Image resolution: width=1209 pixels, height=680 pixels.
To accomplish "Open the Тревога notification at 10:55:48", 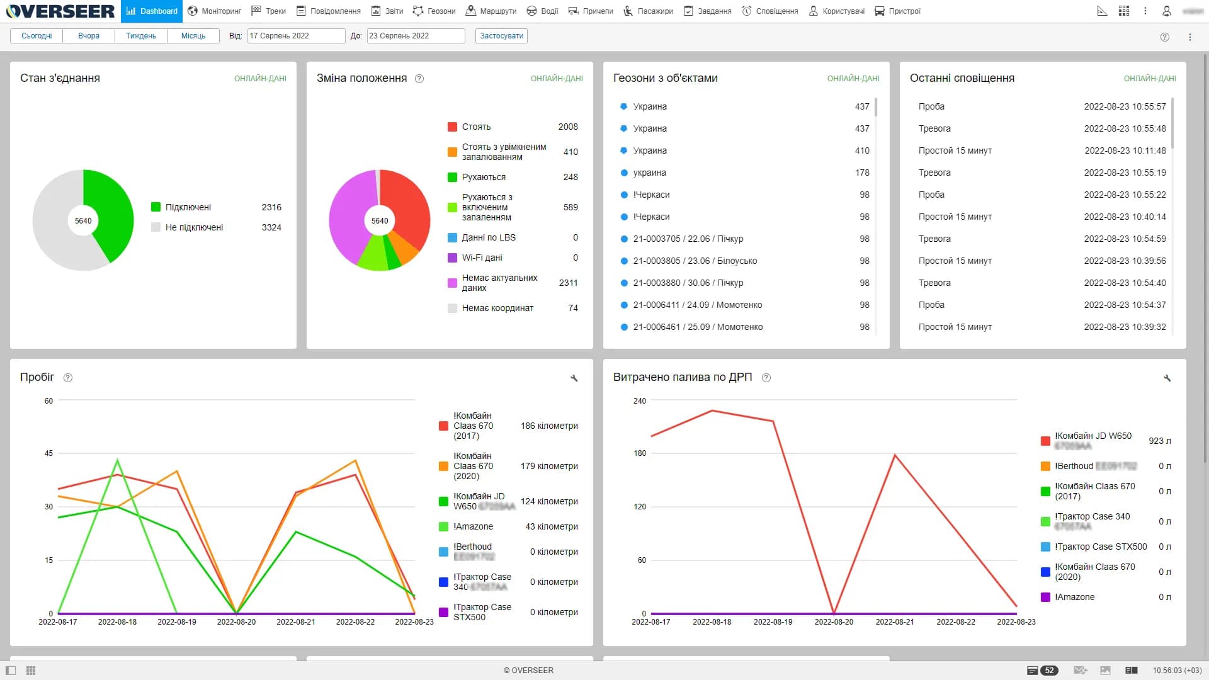I will [x=1042, y=128].
